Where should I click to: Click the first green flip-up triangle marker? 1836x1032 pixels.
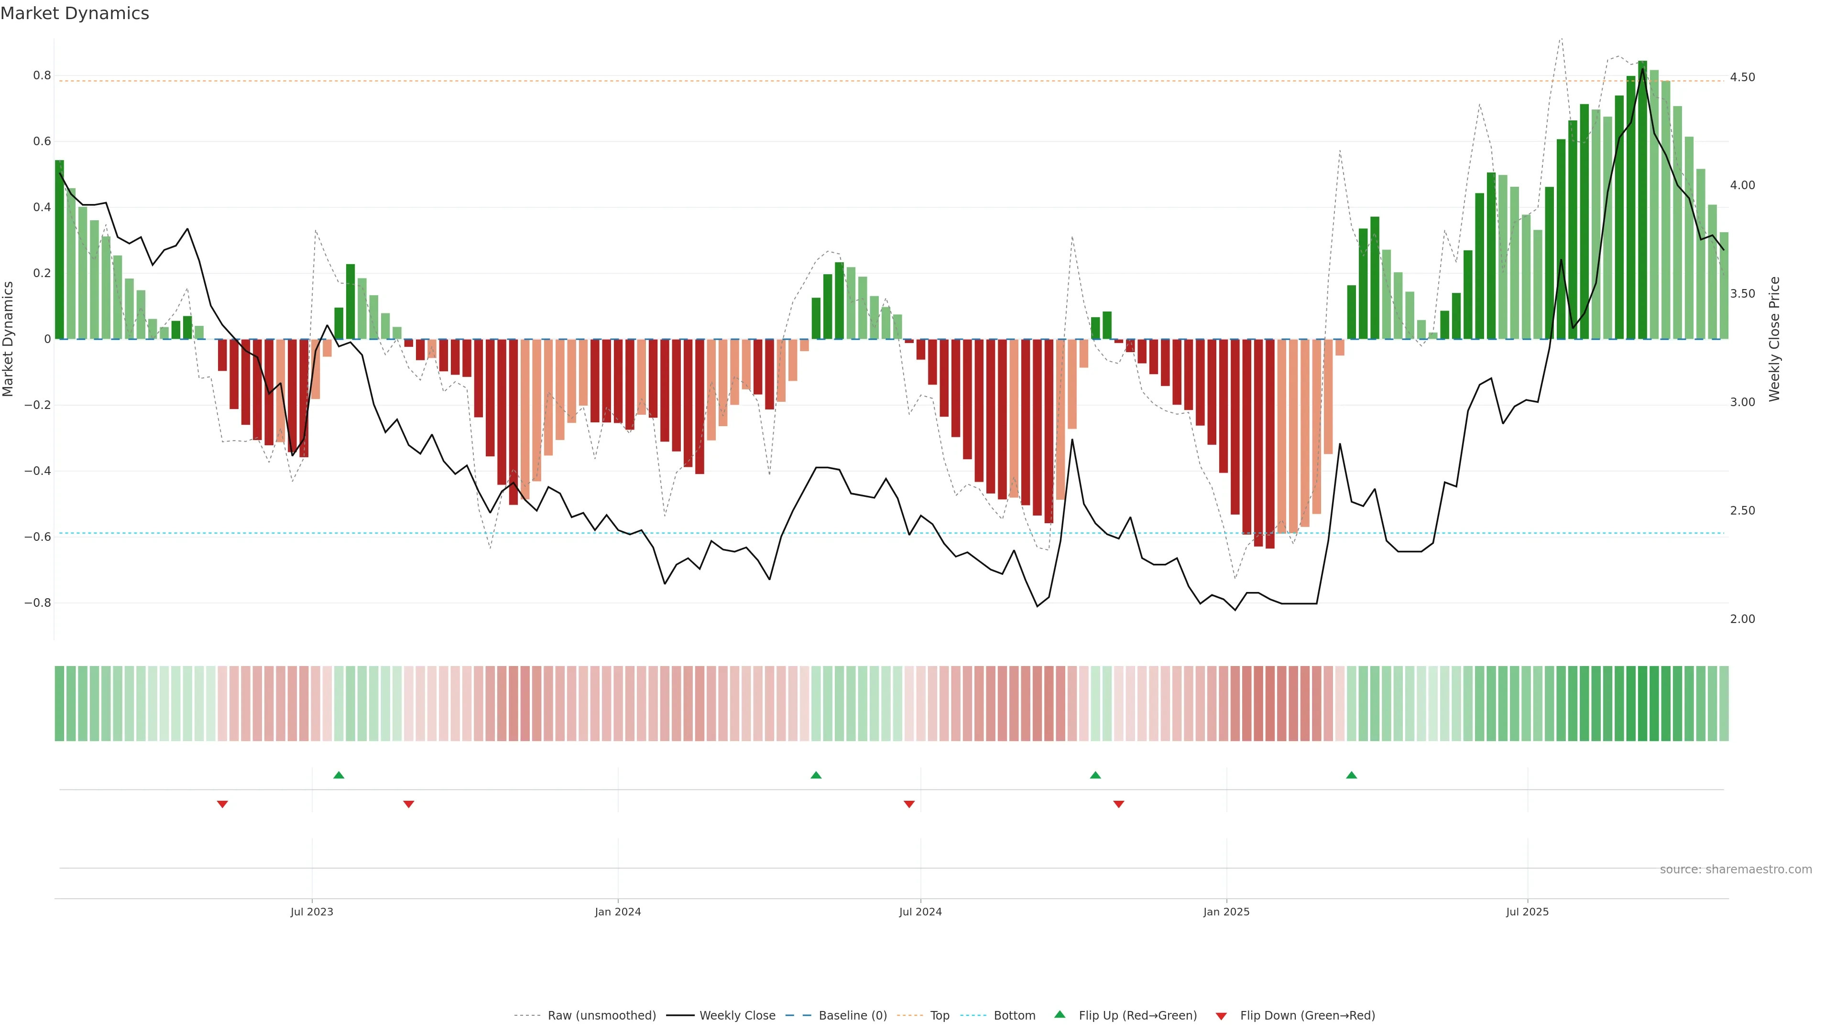click(x=339, y=775)
